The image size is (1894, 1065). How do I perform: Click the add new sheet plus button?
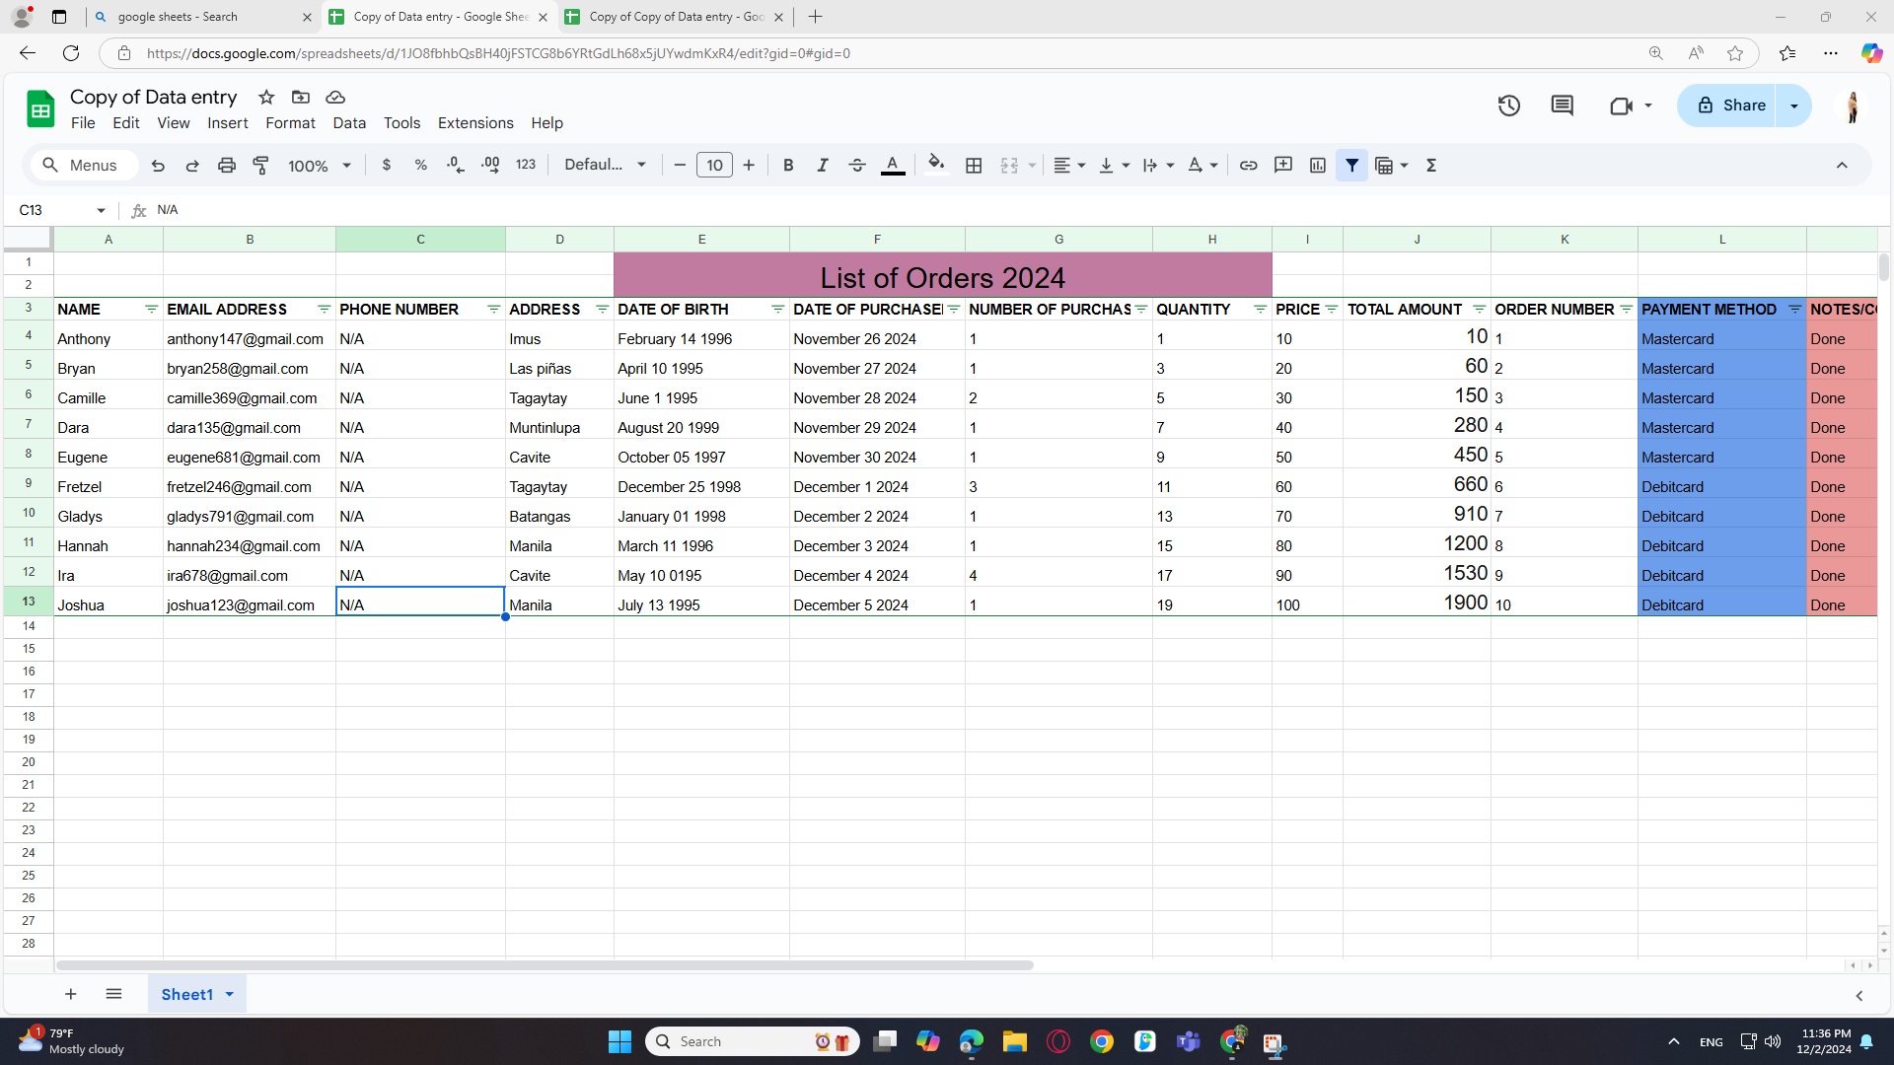70,994
